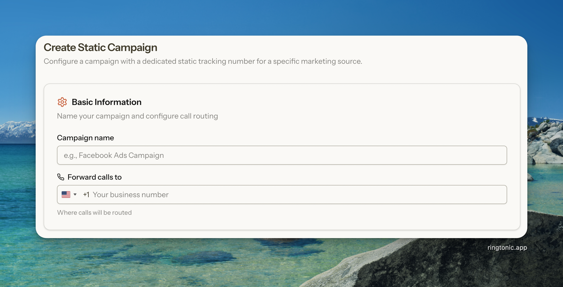
Task: Click the Configure a campaign description text
Action: 203,61
